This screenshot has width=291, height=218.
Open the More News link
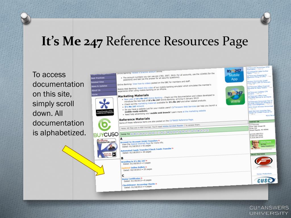click(270, 115)
